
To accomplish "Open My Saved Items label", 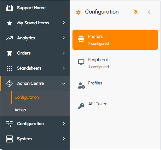I will tap(33, 23).
